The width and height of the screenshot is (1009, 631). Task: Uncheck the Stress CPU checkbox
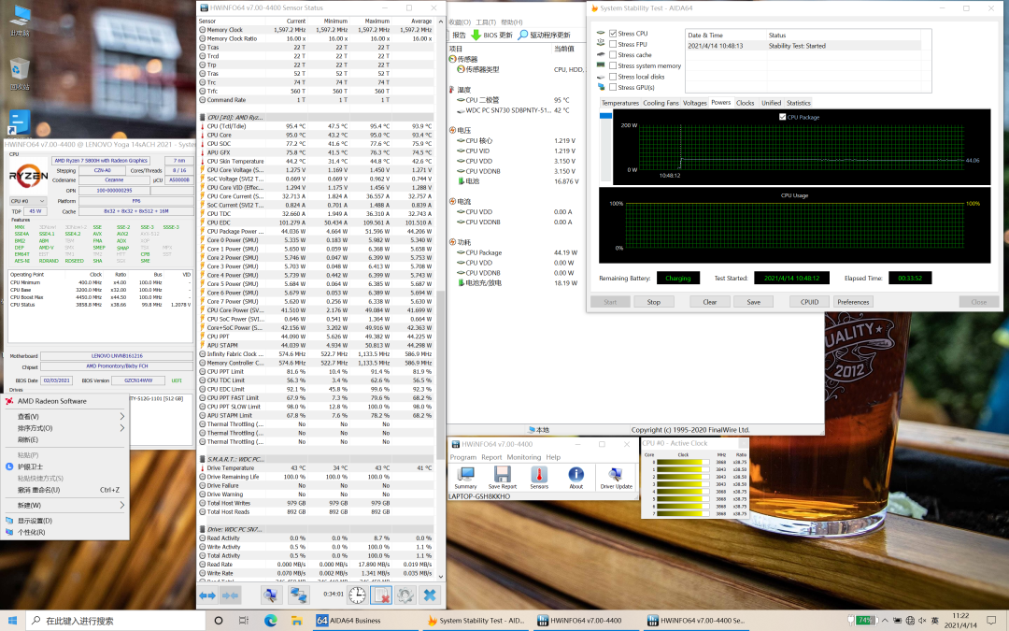coord(613,34)
